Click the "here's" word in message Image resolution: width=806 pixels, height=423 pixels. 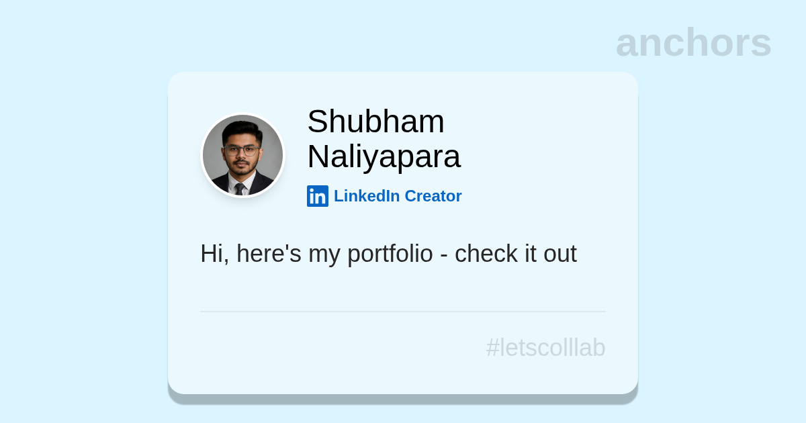pos(269,254)
